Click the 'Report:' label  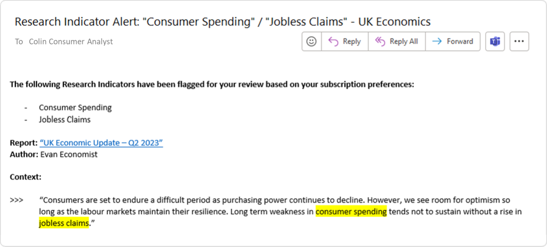click(x=24, y=143)
